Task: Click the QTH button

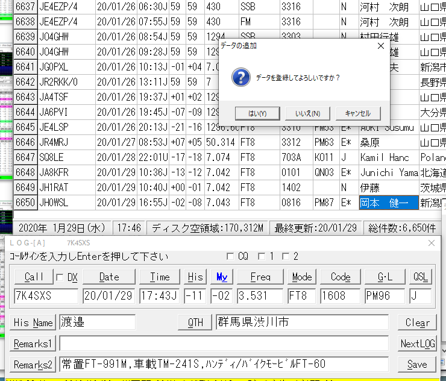Action: pos(195,323)
